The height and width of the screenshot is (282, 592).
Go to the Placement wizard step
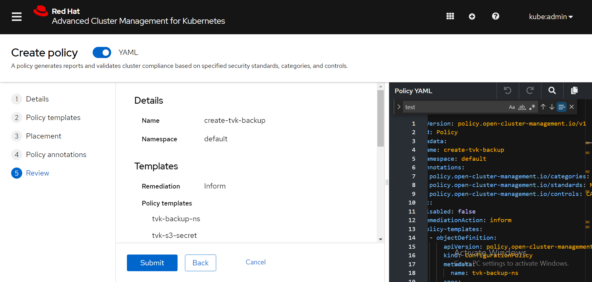pos(44,136)
